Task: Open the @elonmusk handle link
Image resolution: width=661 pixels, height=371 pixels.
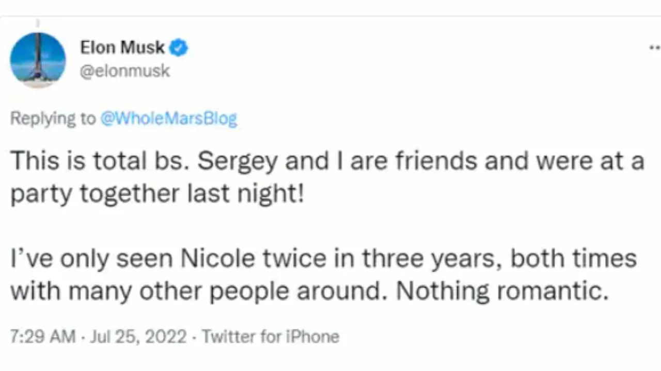Action: [125, 71]
